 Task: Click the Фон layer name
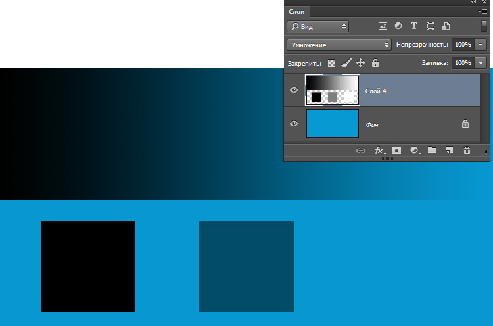[372, 125]
